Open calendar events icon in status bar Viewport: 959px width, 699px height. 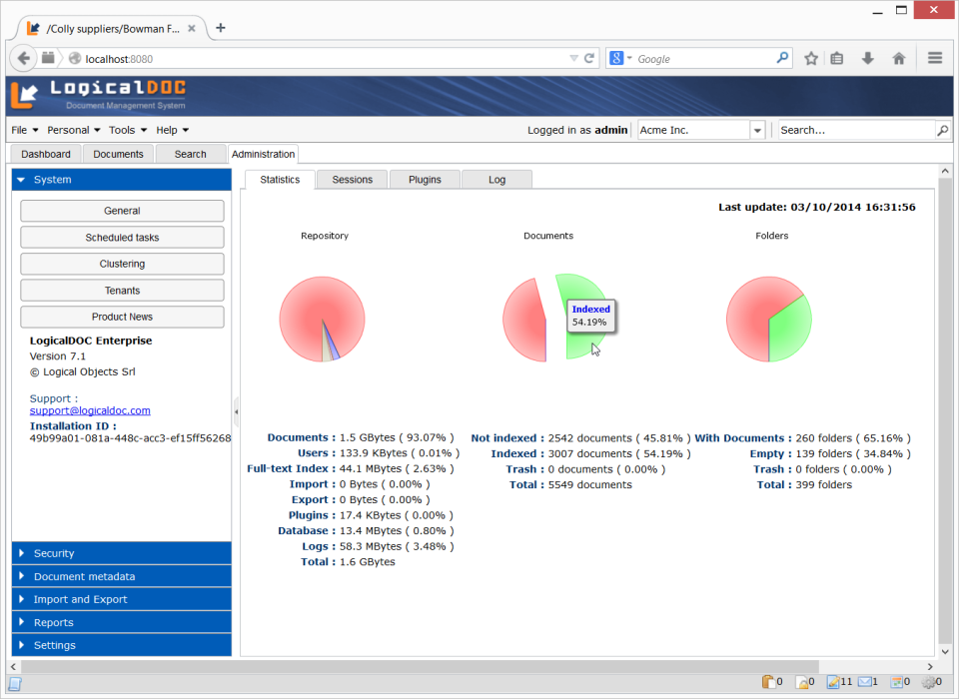coord(896,681)
